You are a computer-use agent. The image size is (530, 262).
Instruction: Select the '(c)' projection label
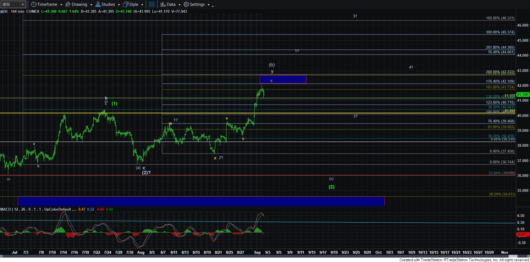pyautogui.click(x=331, y=179)
